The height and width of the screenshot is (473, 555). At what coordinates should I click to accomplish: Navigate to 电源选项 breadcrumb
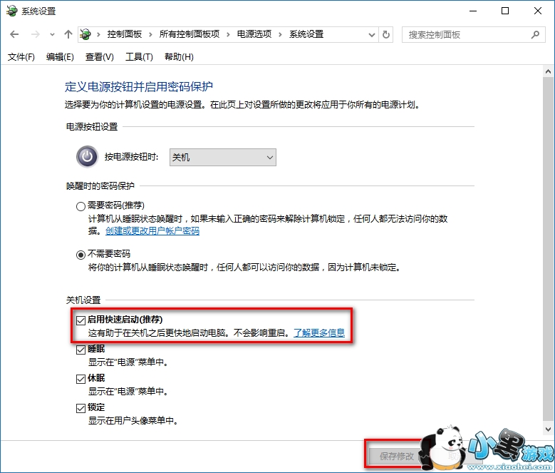point(254,34)
